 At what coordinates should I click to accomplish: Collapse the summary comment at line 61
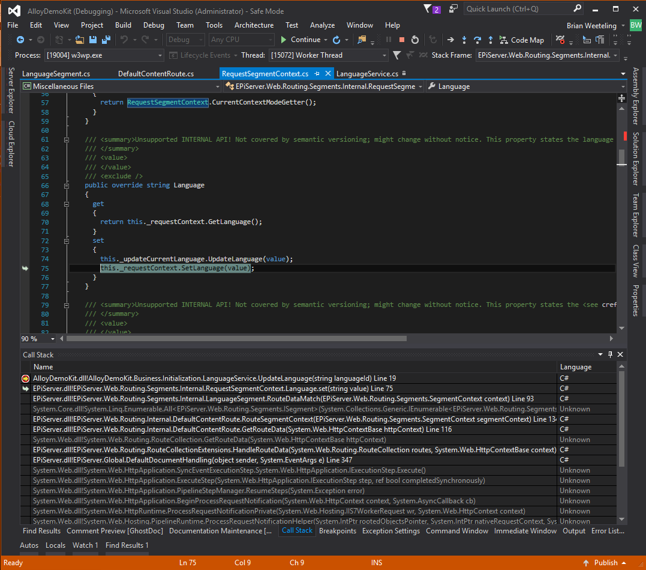pos(67,140)
